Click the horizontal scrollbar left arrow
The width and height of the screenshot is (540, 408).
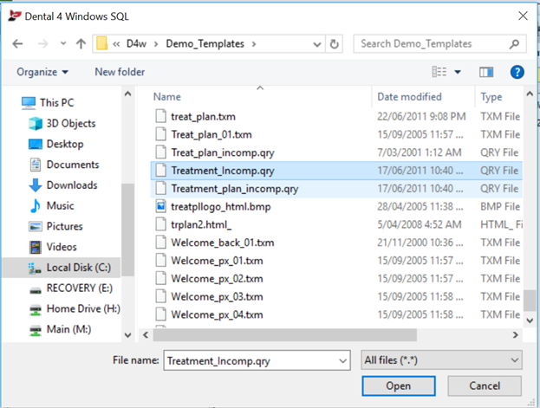click(146, 334)
